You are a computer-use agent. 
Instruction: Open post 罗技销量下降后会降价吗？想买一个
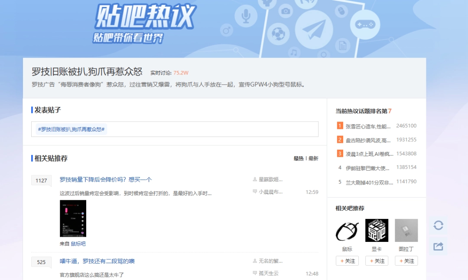pyautogui.click(x=106, y=180)
